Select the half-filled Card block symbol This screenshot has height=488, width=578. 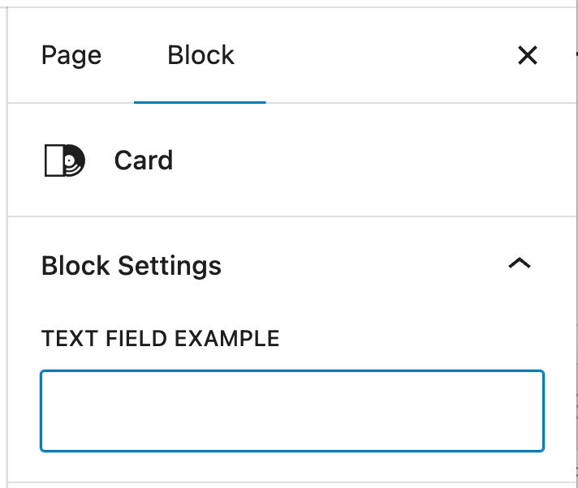point(63,161)
